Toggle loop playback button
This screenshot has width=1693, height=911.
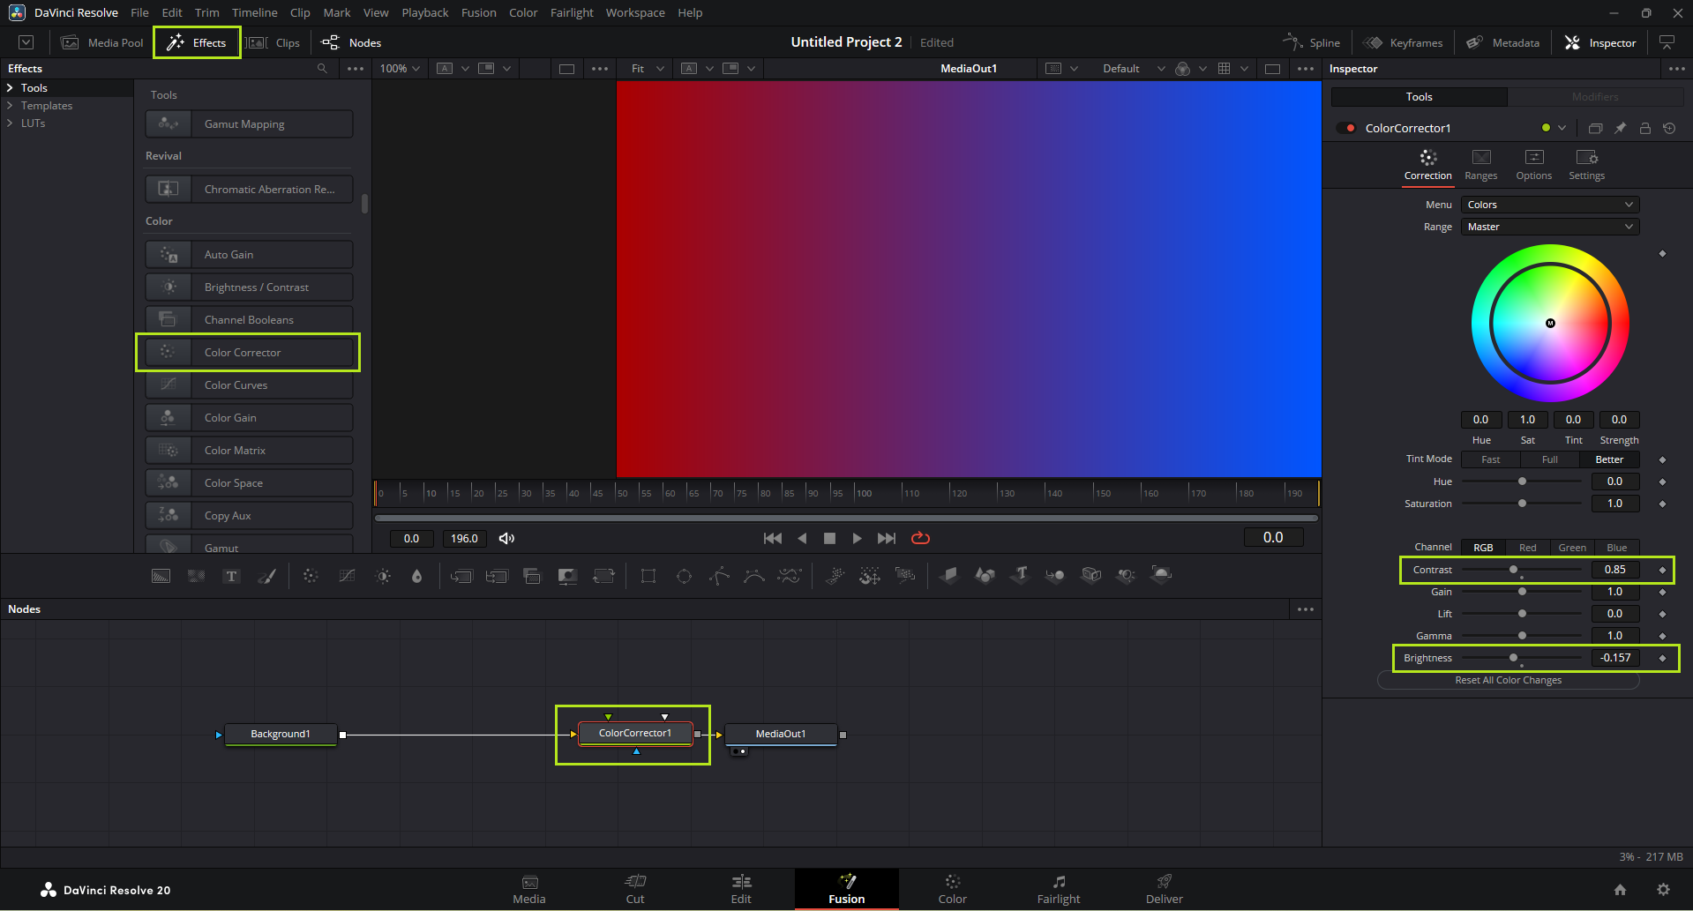(x=920, y=538)
